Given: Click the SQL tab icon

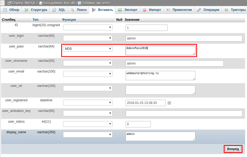Looking at the screenshot, I should [x=54, y=10].
